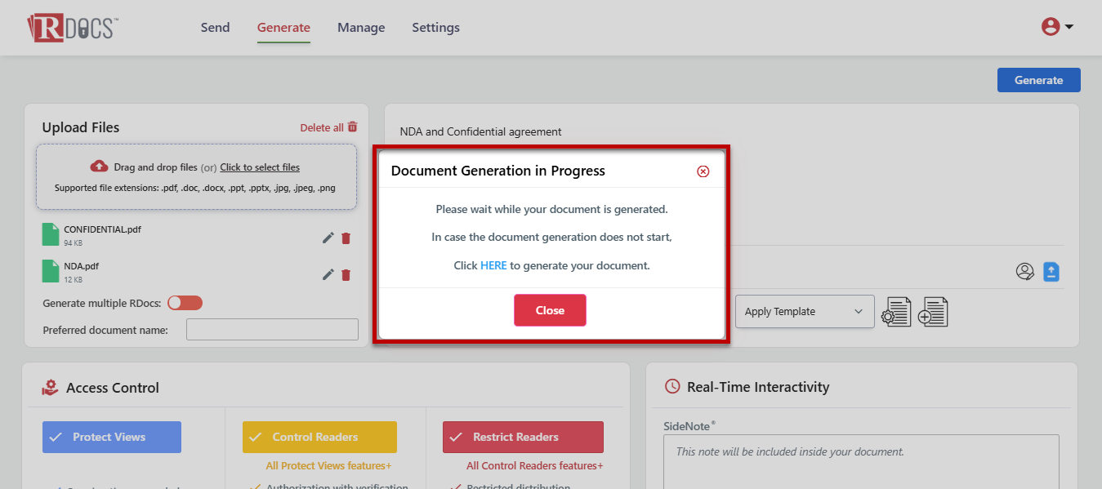Click the HERE link to generate document

point(493,265)
